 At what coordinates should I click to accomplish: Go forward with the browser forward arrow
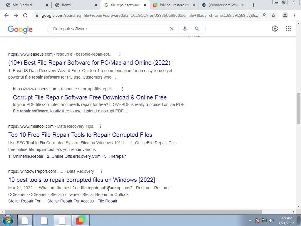(x=16, y=15)
